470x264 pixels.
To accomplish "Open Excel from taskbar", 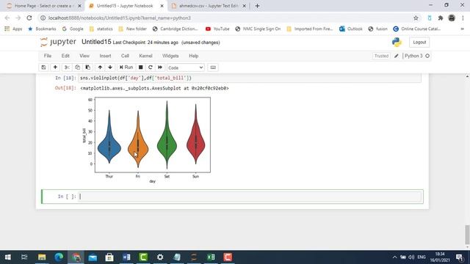I will point(211,257).
